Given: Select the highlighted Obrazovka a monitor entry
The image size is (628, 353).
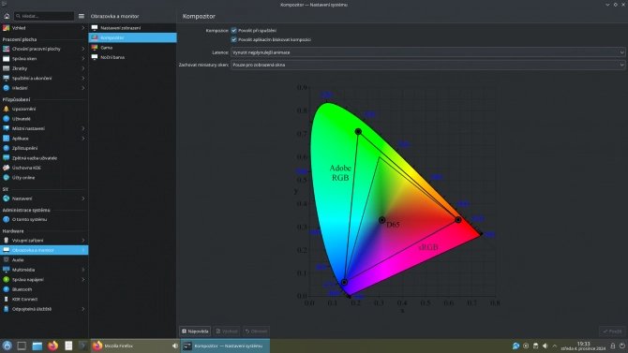Looking at the screenshot, I should pos(44,250).
